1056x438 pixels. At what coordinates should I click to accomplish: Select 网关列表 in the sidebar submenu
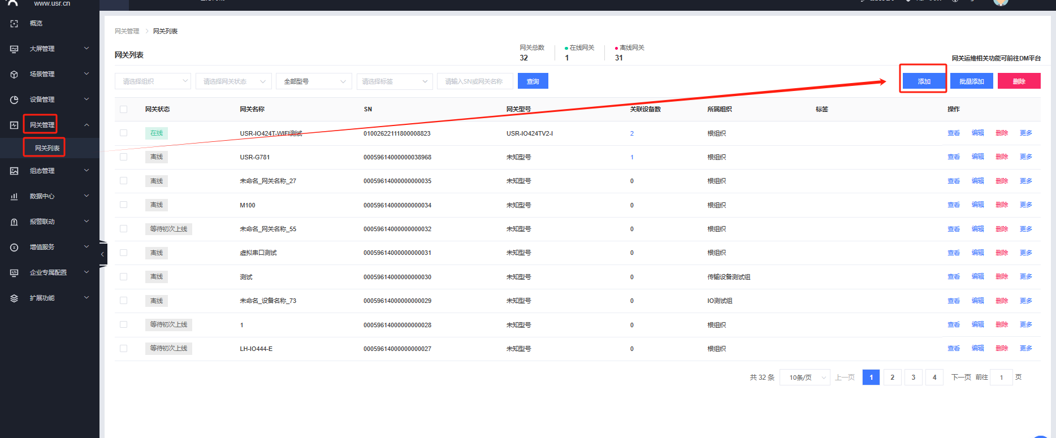pos(47,148)
